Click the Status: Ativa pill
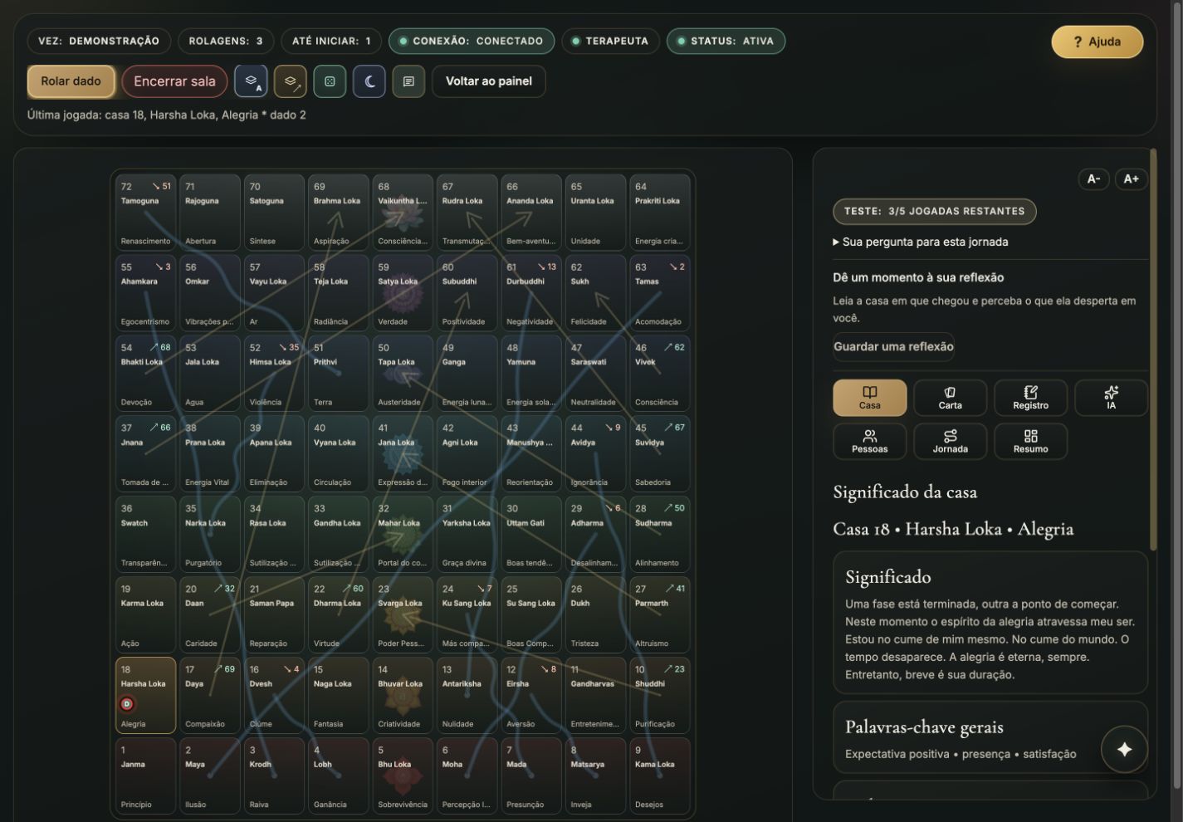Image resolution: width=1183 pixels, height=822 pixels. tap(726, 41)
